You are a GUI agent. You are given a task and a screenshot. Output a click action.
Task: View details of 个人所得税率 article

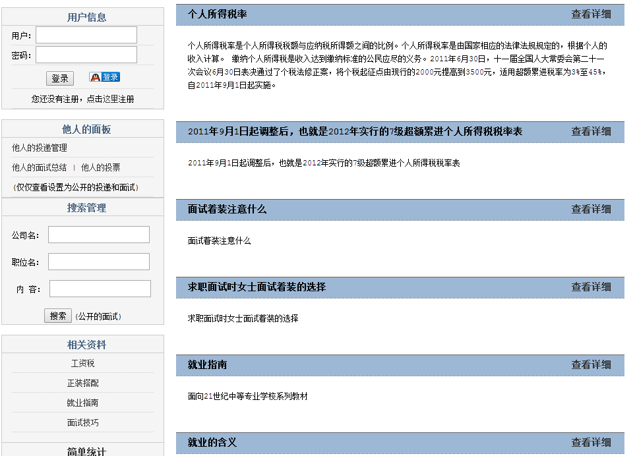coord(591,14)
